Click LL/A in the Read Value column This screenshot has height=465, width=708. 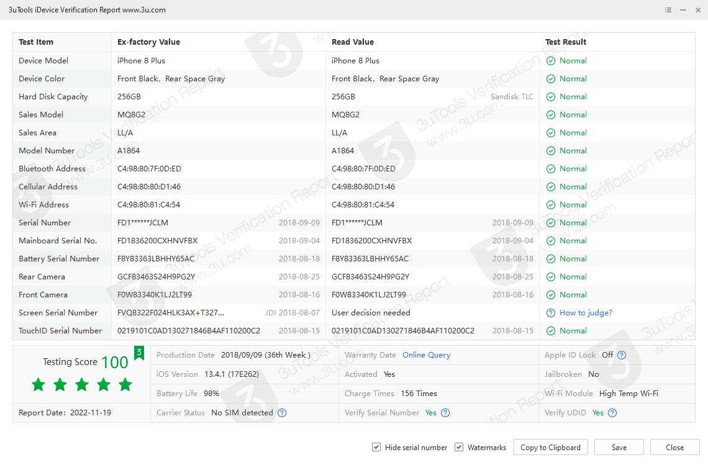[339, 133]
